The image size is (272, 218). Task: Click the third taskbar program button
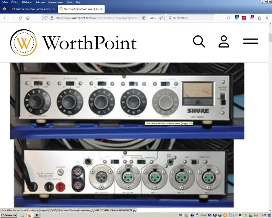[x=37, y=215]
